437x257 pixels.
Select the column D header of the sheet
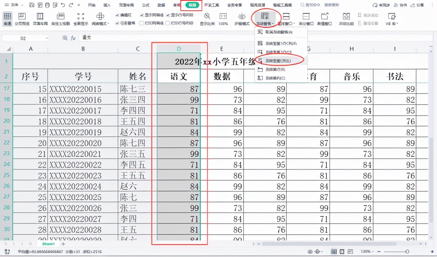tap(178, 49)
